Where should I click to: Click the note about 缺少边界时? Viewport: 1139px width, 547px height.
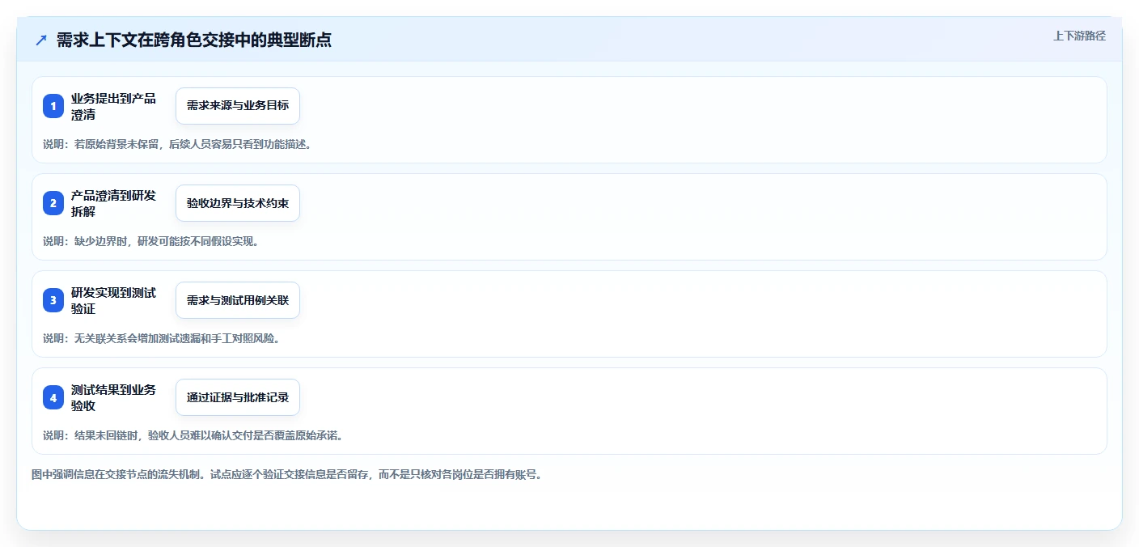[150, 241]
